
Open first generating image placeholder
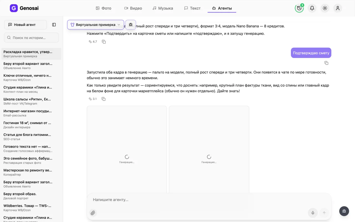pyautogui.click(x=127, y=150)
